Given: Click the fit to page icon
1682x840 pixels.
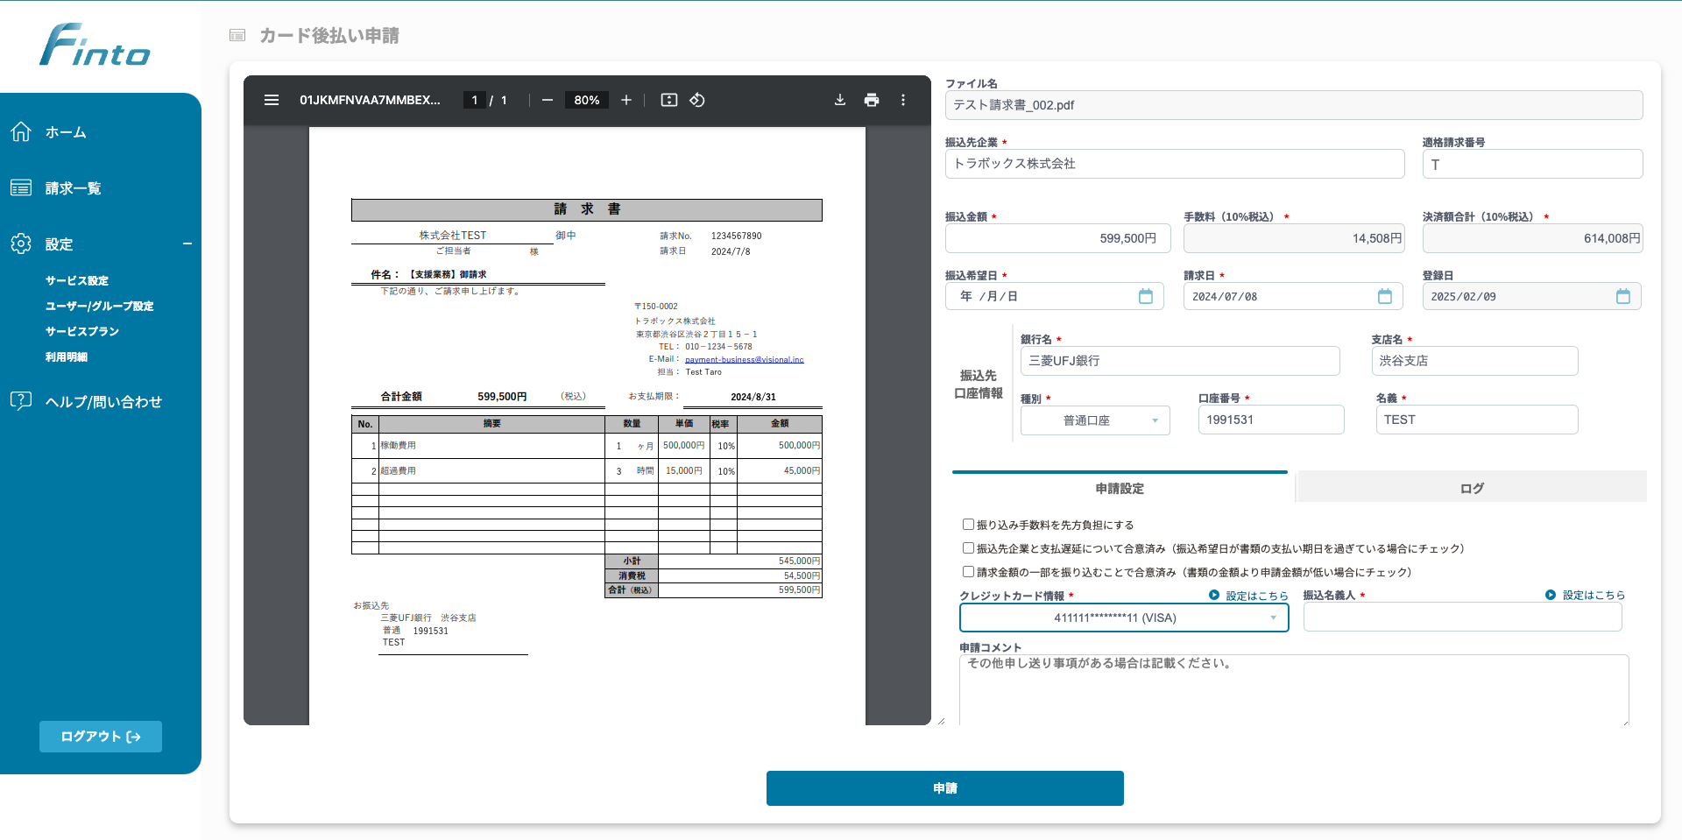Looking at the screenshot, I should 669,100.
